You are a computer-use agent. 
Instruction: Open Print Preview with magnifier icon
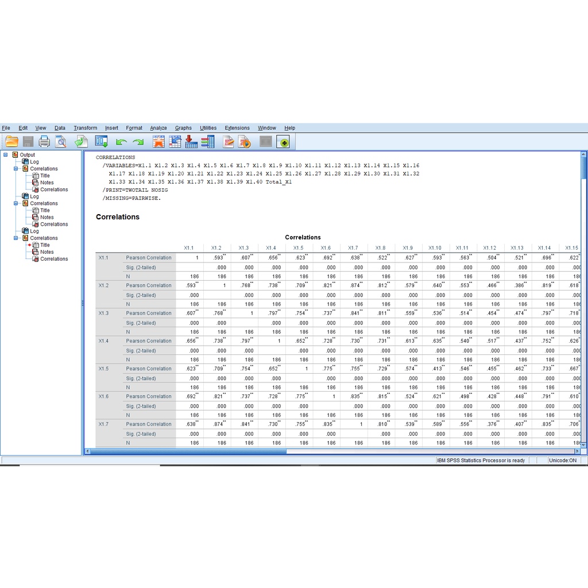point(60,141)
